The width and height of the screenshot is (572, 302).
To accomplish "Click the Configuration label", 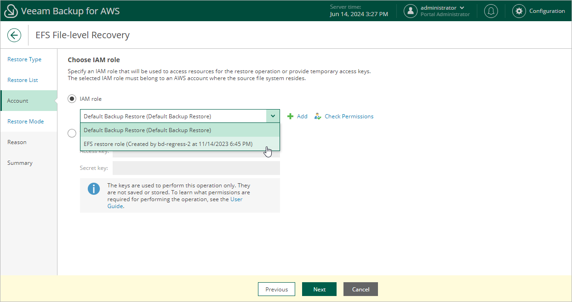I will coord(547,11).
